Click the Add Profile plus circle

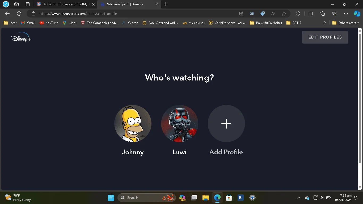[x=226, y=124]
